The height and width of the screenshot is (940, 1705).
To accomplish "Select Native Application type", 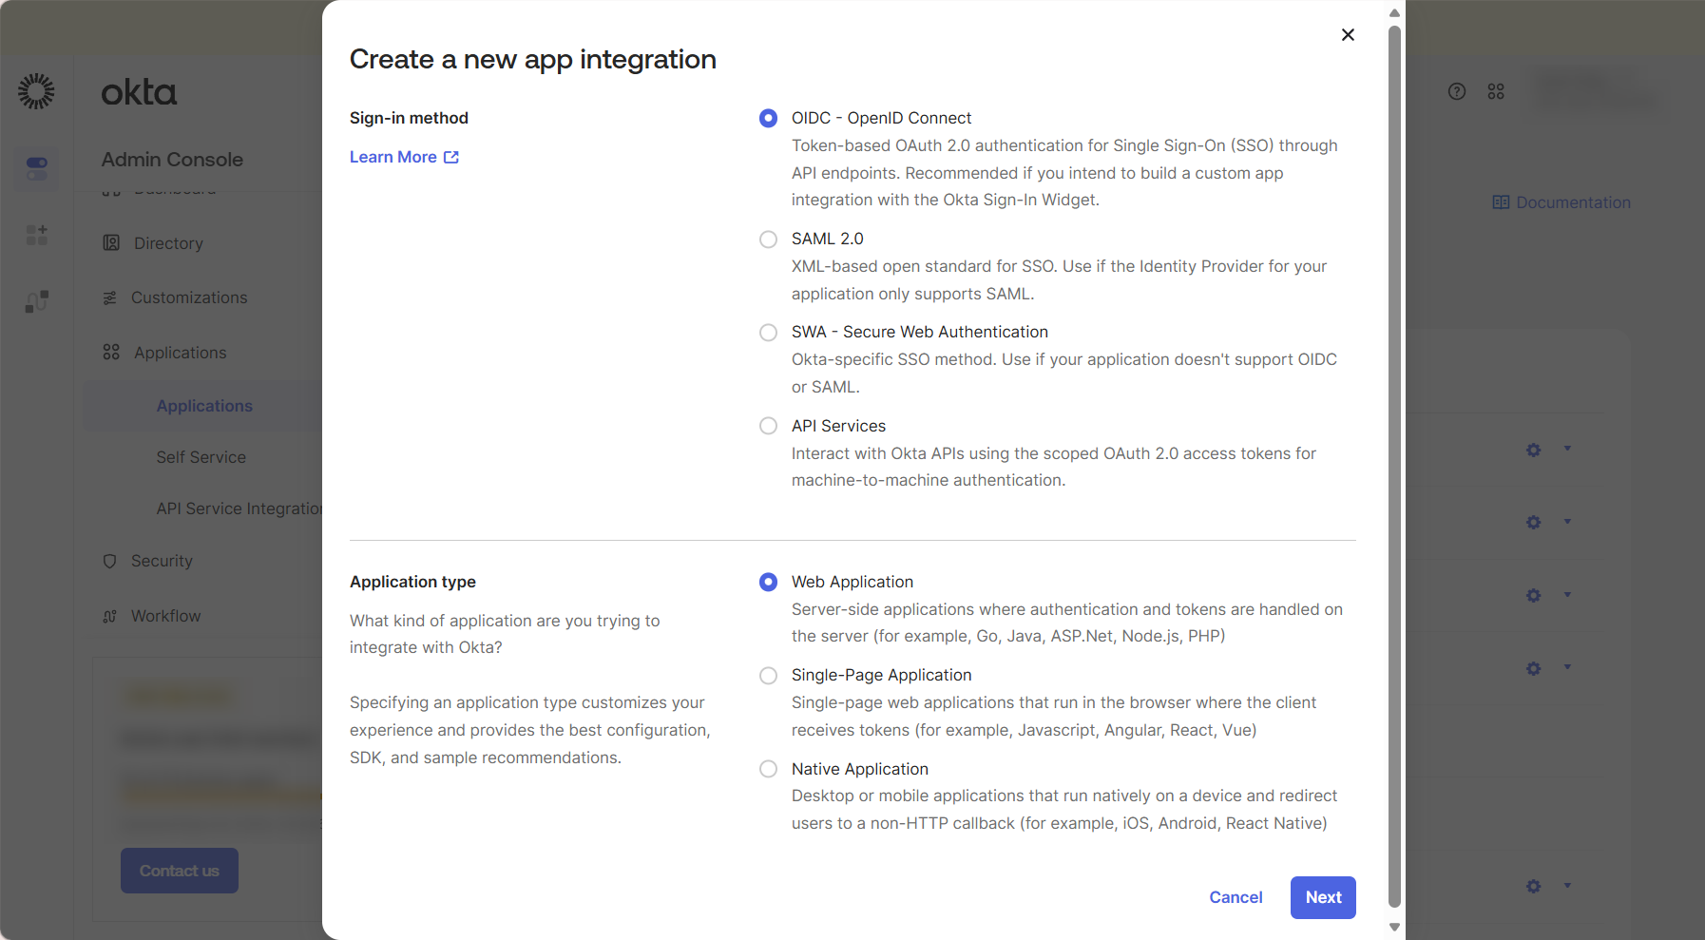I will [x=768, y=769].
